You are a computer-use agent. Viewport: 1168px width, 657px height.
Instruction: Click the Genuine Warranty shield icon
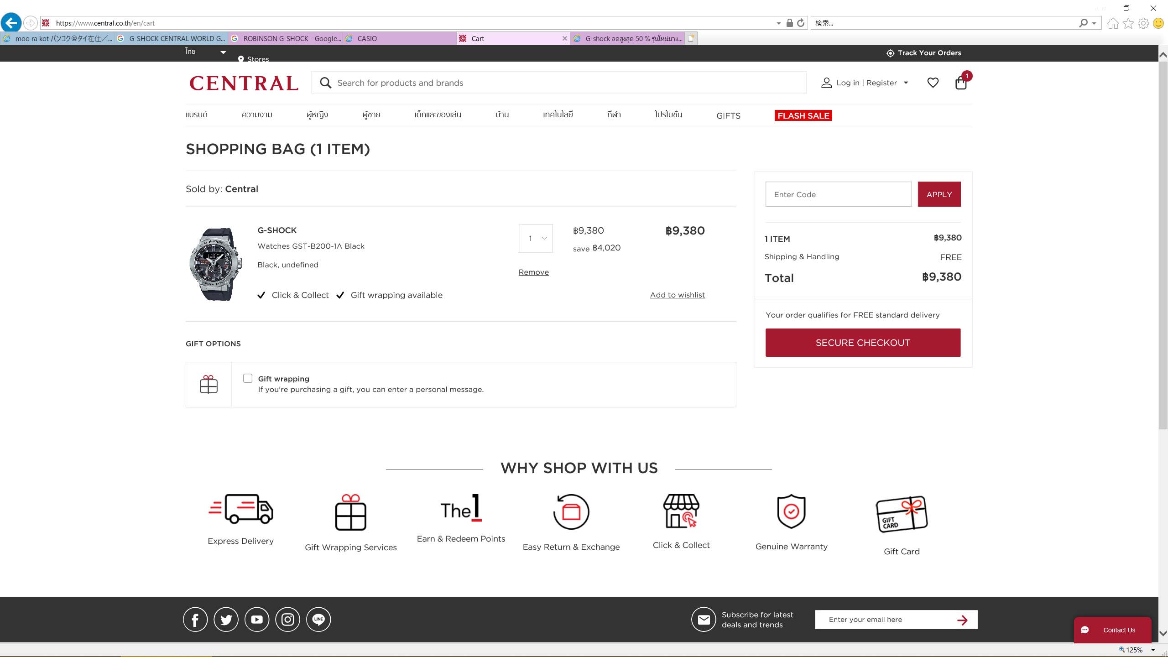click(x=791, y=511)
